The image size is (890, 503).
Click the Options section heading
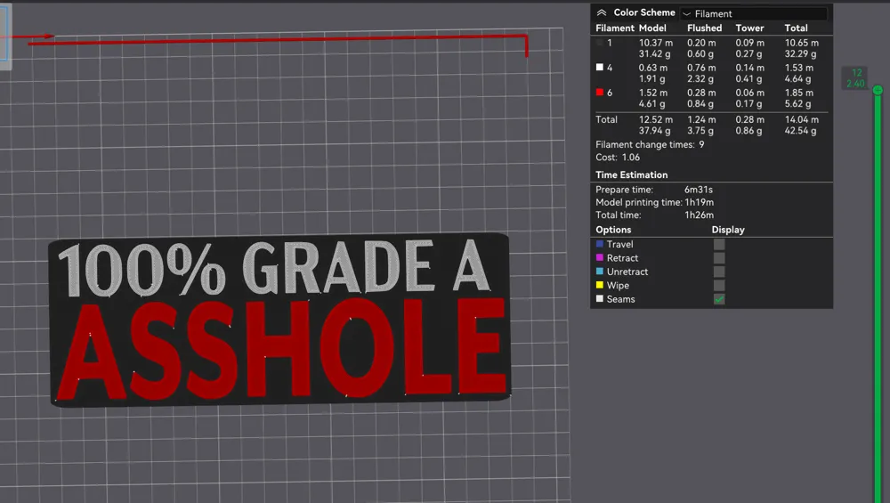click(613, 230)
